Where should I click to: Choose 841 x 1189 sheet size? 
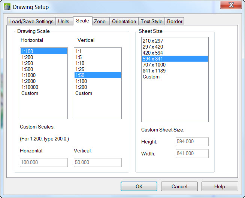coord(154,71)
